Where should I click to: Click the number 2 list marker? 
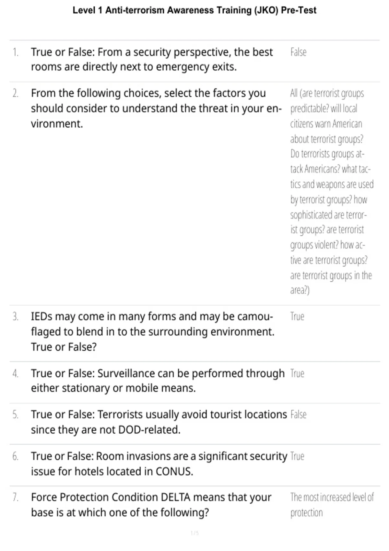(16, 93)
